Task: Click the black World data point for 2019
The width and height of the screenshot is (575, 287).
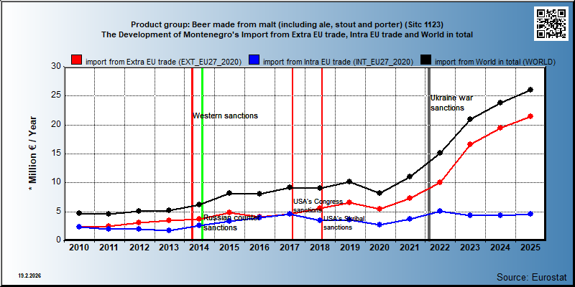Action: 349,182
